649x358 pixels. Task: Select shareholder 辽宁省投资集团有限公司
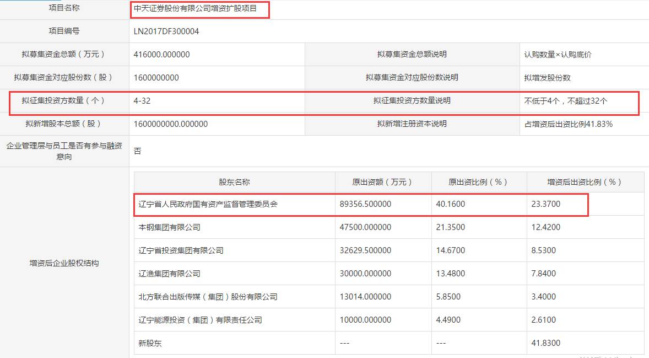point(181,250)
